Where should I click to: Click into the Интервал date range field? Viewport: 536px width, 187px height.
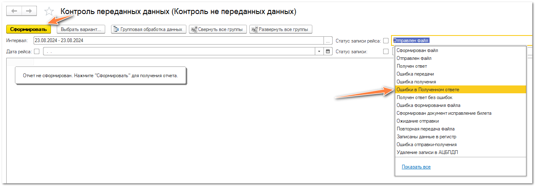(x=178, y=40)
